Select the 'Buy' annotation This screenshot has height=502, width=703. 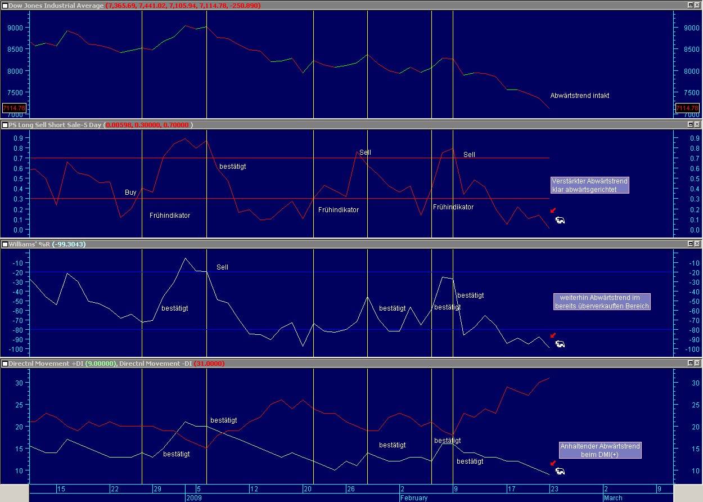pos(130,192)
